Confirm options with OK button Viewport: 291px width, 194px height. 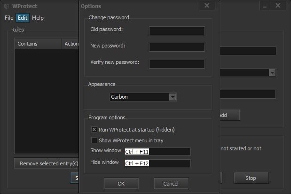coord(121,183)
